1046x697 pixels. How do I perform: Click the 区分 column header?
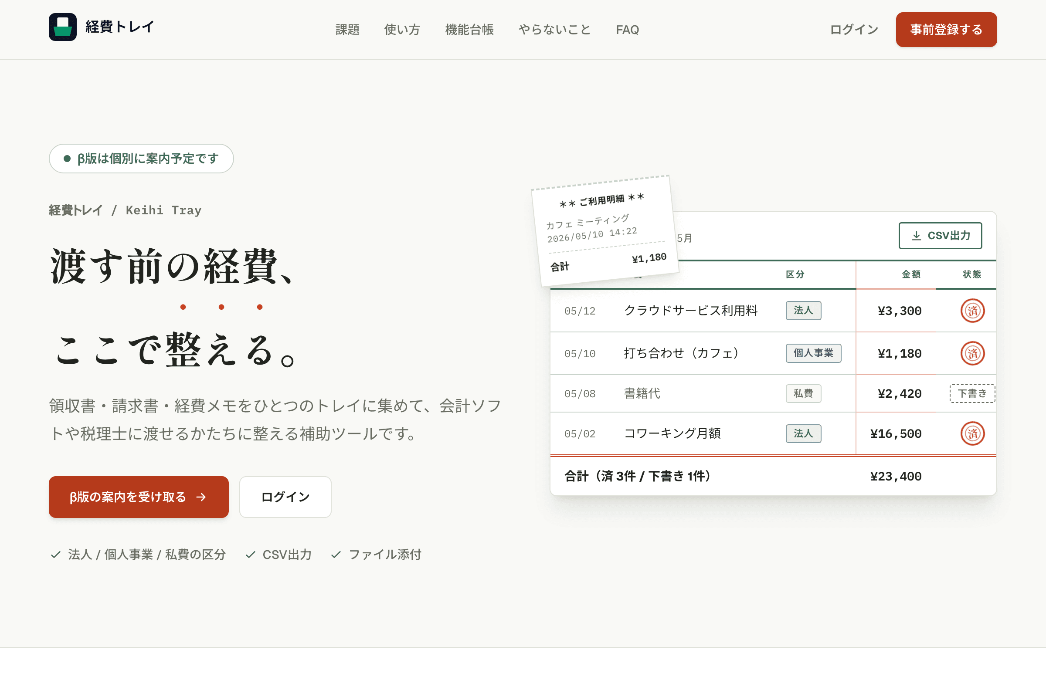point(795,274)
